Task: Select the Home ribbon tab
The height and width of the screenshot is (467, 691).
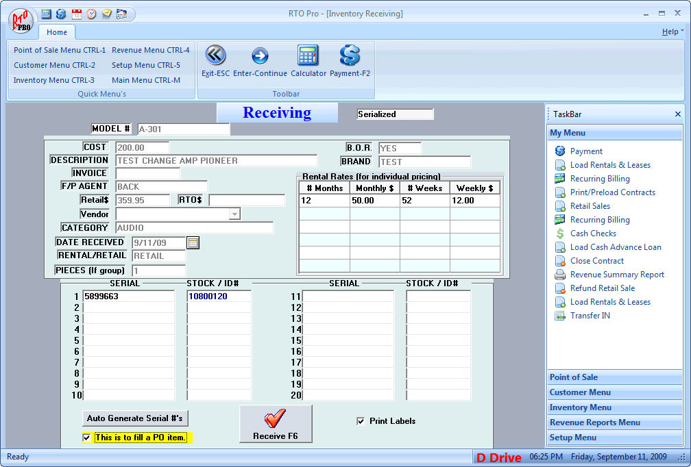Action: 57,32
